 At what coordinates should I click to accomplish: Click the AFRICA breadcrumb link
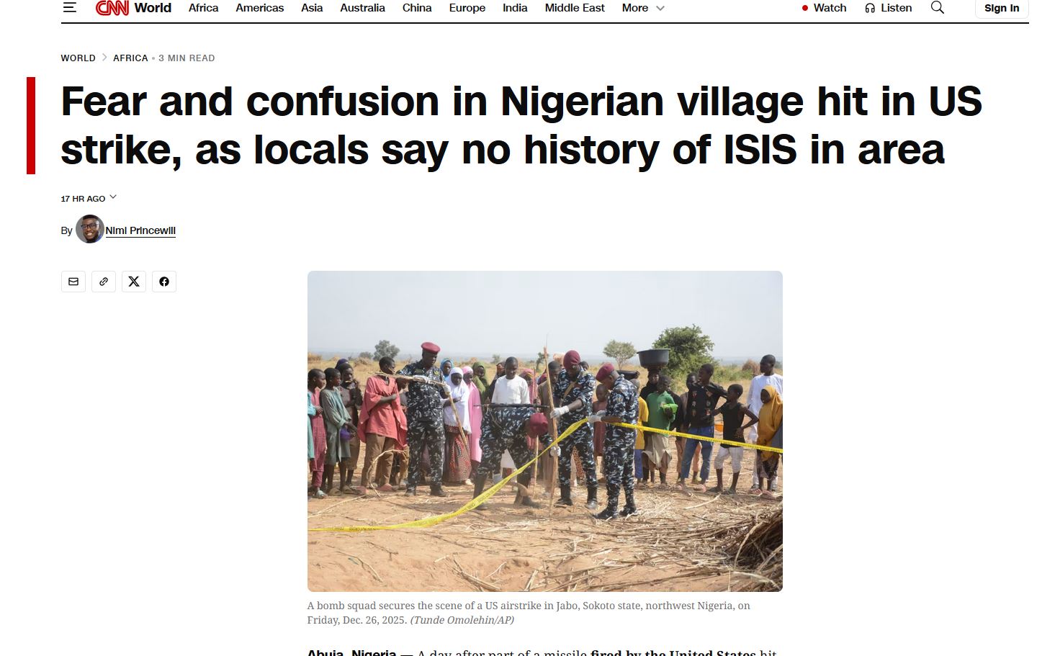pos(130,58)
